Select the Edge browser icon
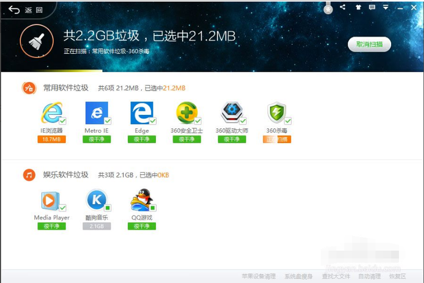The width and height of the screenshot is (424, 283). 142,113
